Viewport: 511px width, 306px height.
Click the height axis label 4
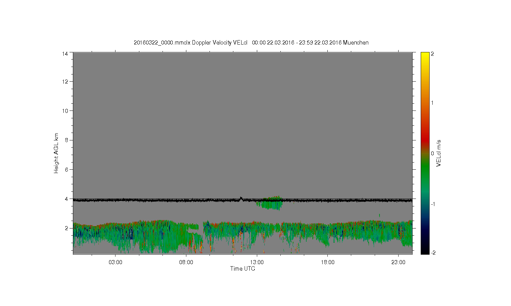pos(66,199)
